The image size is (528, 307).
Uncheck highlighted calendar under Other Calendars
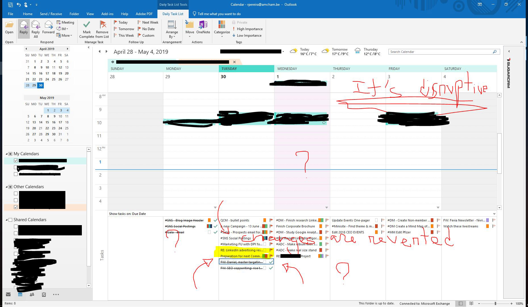[x=16, y=207]
